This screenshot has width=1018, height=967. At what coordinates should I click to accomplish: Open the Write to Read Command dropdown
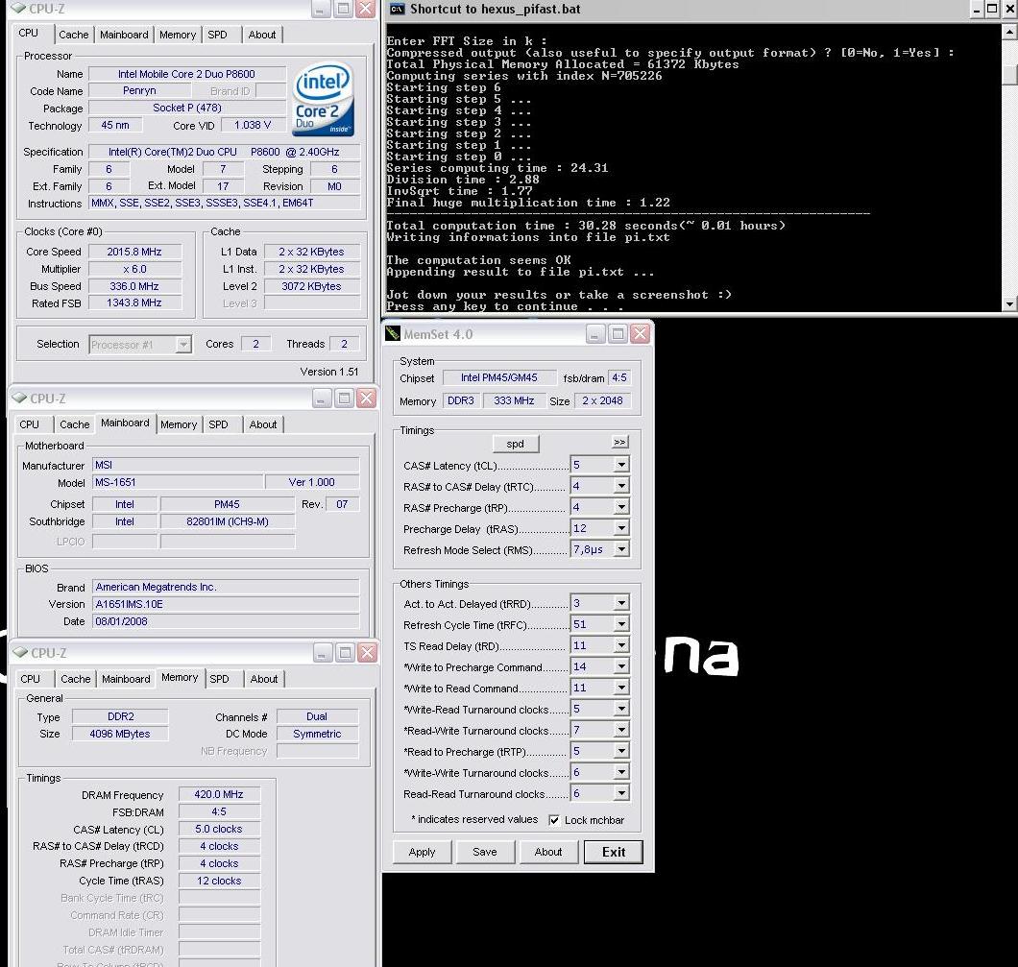click(x=621, y=688)
